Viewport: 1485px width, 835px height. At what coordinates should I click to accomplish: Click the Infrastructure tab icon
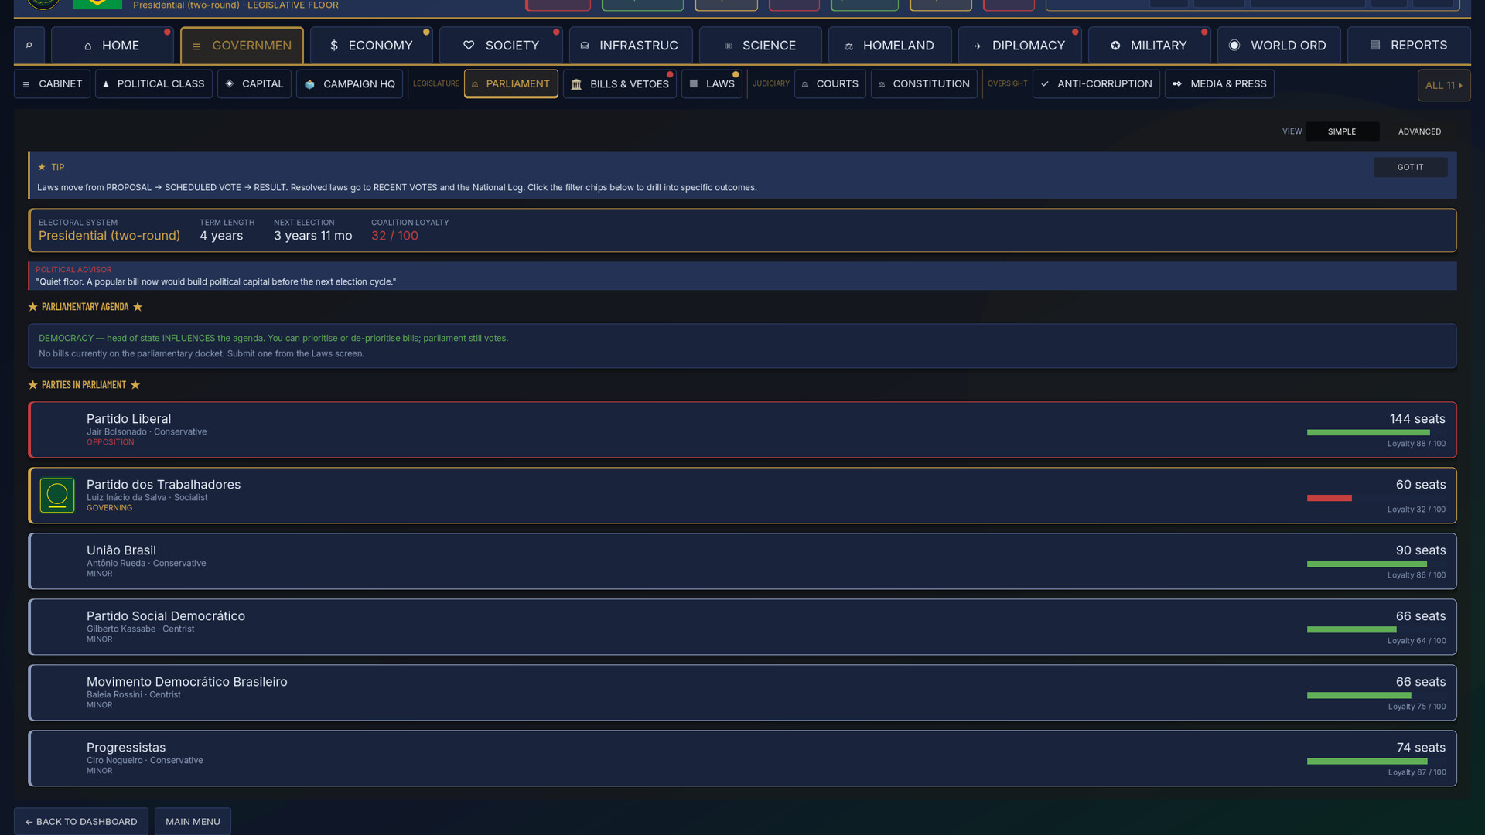585,46
